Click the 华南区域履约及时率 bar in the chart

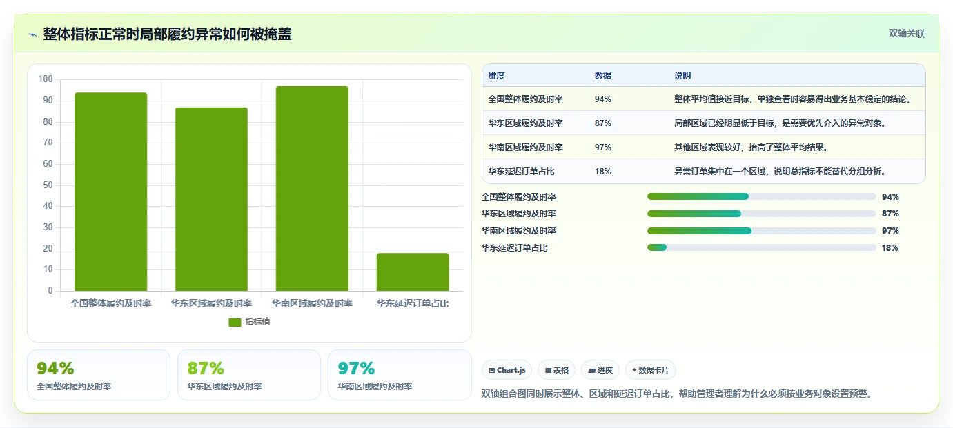point(312,188)
